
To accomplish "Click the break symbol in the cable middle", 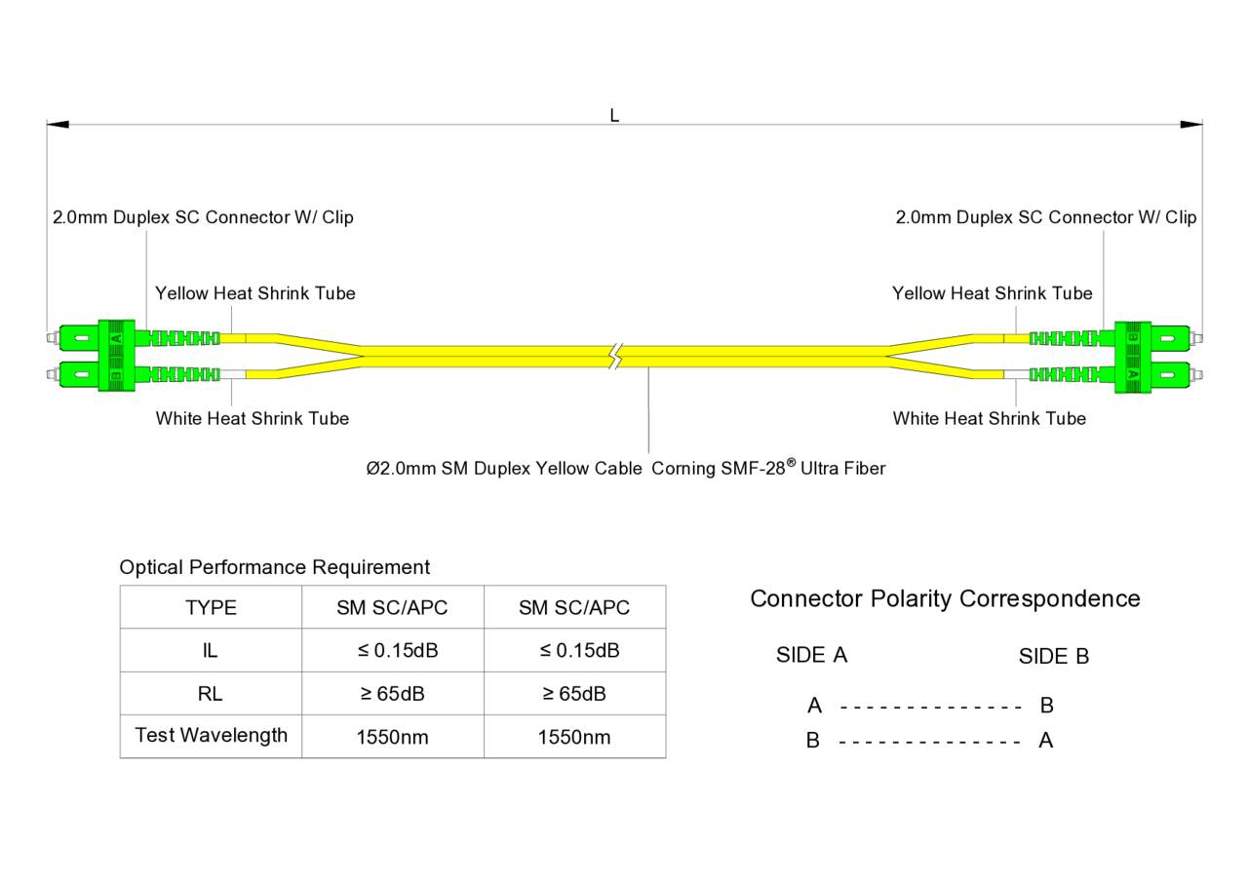I will (x=614, y=357).
